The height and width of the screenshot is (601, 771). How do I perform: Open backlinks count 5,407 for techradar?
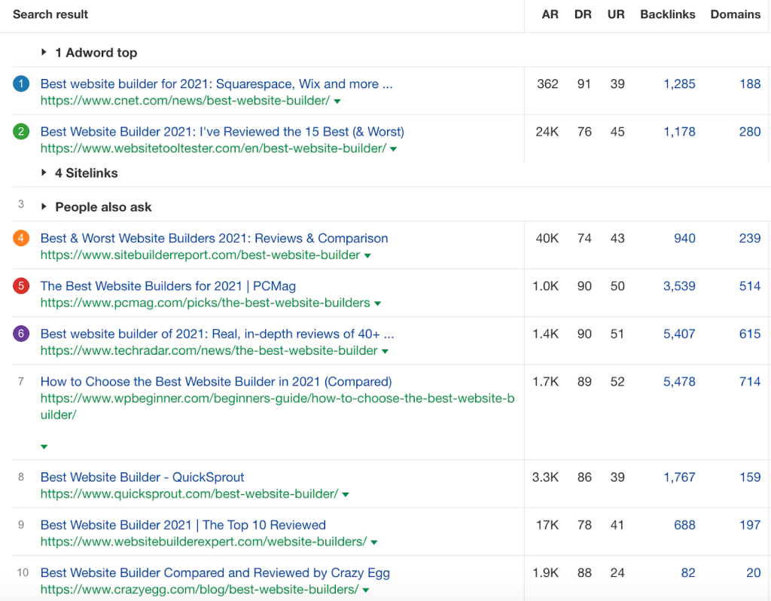click(679, 334)
